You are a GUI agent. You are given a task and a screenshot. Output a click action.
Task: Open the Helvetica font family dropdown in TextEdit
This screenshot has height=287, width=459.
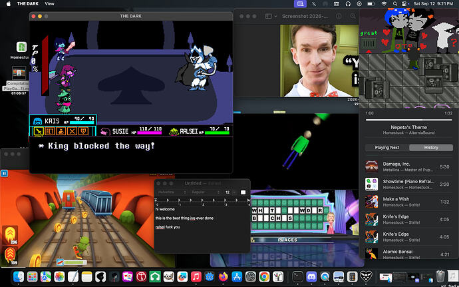(x=172, y=192)
